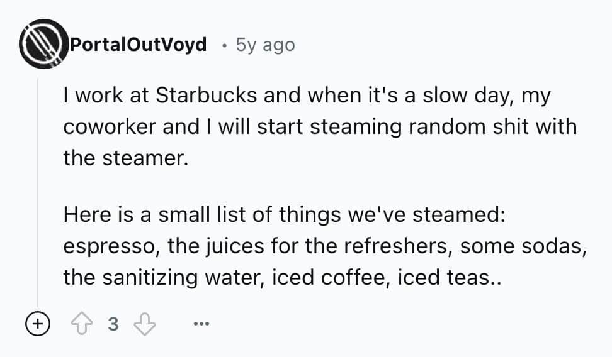The height and width of the screenshot is (357, 612).
Task: Click the text "the steamer."
Action: click(x=125, y=157)
